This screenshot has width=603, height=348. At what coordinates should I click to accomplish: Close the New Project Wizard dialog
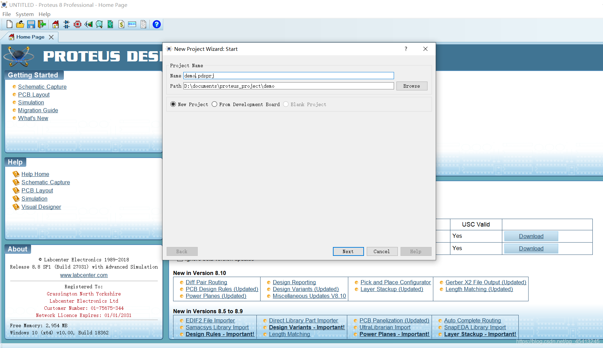pyautogui.click(x=425, y=49)
